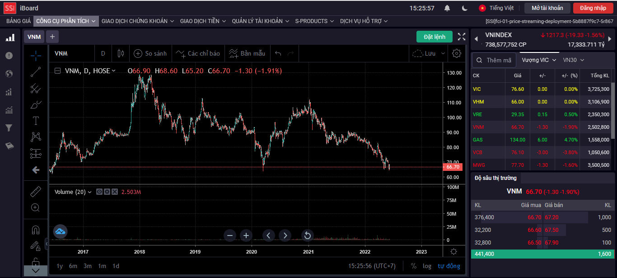Open Bản mẫu templates menu
617x278 pixels.
point(247,53)
